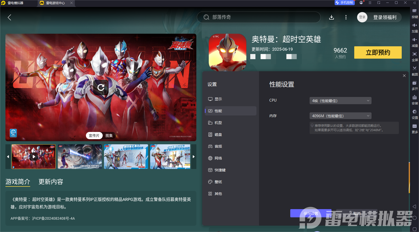Click the 登录 avatar icon
The width and height of the screenshot is (419, 232).
362,17
